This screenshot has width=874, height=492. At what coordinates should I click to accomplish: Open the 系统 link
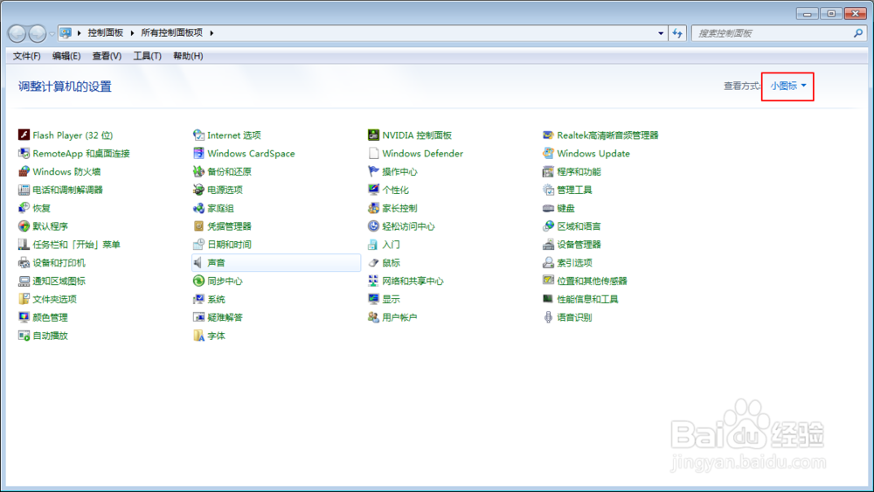pyautogui.click(x=216, y=299)
